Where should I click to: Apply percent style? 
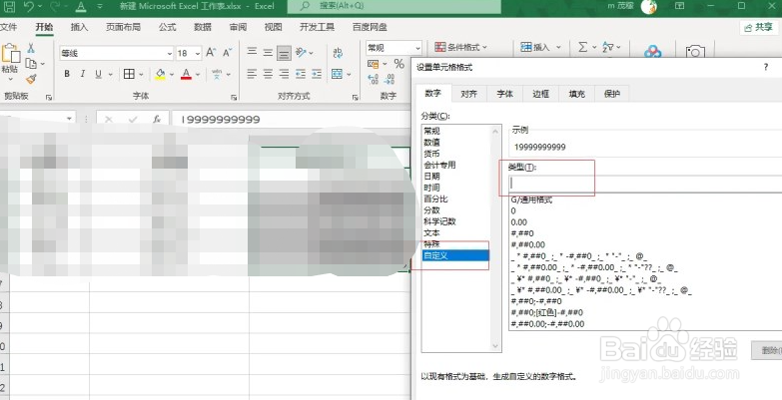(x=398, y=64)
